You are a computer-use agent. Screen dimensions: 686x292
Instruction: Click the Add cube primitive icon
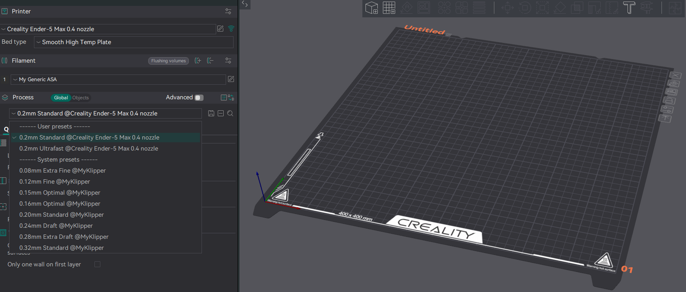click(371, 8)
